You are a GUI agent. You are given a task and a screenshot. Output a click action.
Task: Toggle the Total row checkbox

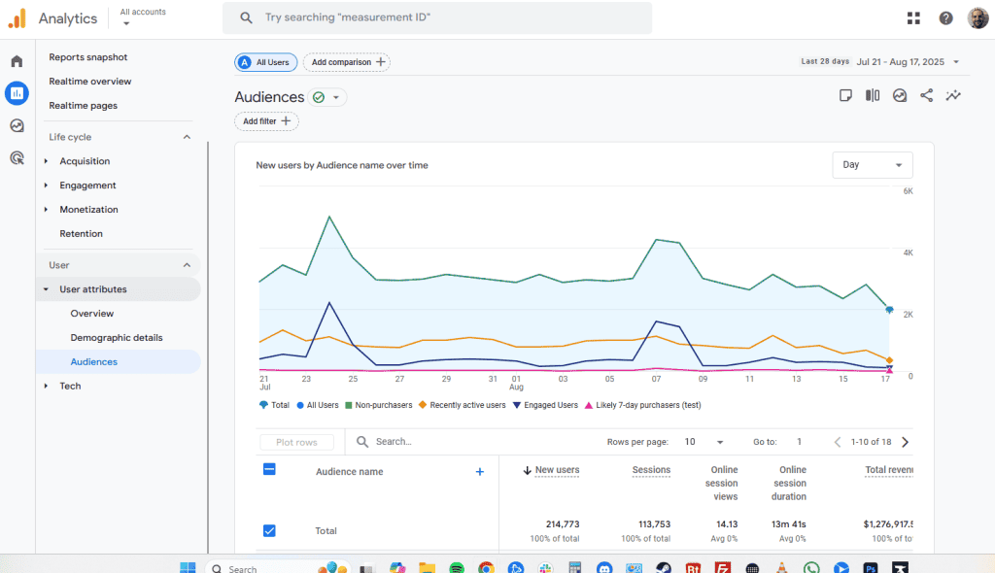click(270, 530)
